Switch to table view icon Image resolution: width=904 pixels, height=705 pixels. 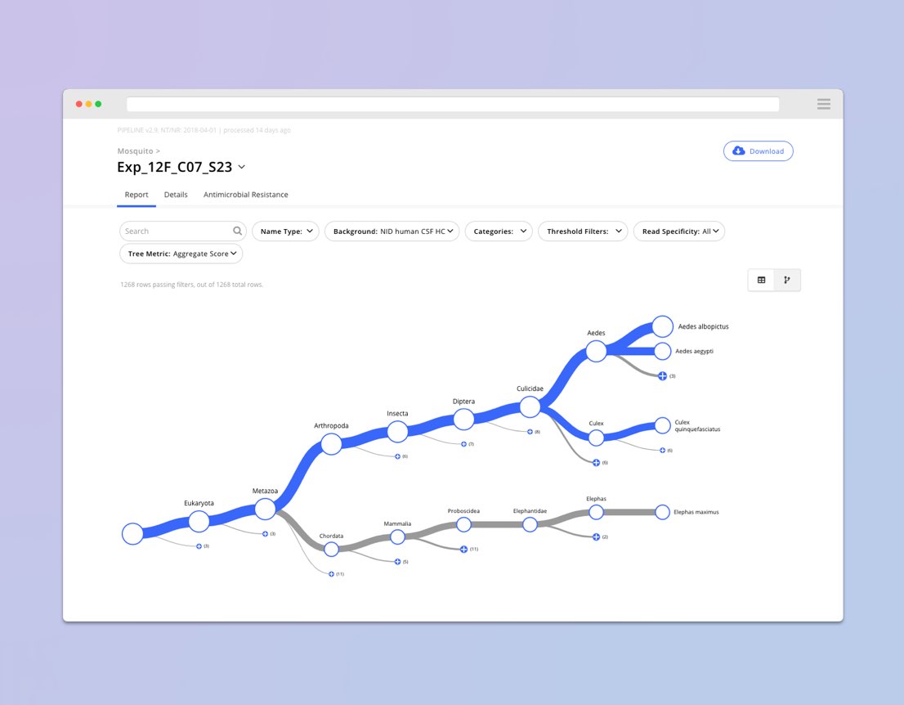click(x=762, y=281)
